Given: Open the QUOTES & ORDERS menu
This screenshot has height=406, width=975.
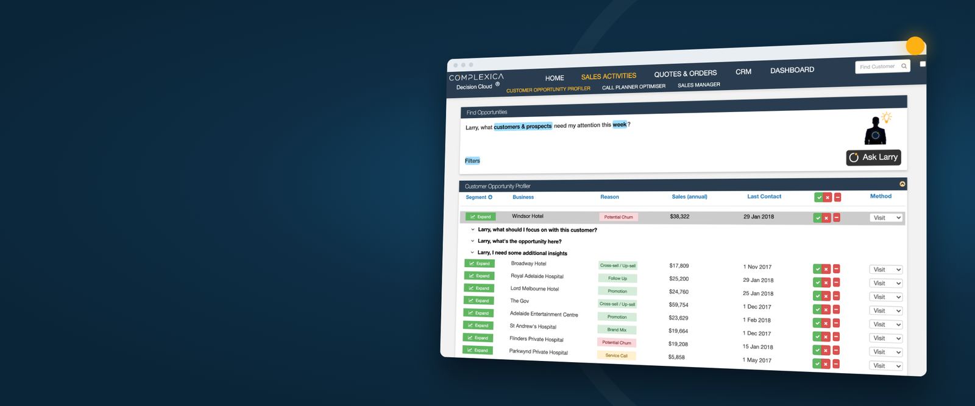Looking at the screenshot, I should point(686,74).
